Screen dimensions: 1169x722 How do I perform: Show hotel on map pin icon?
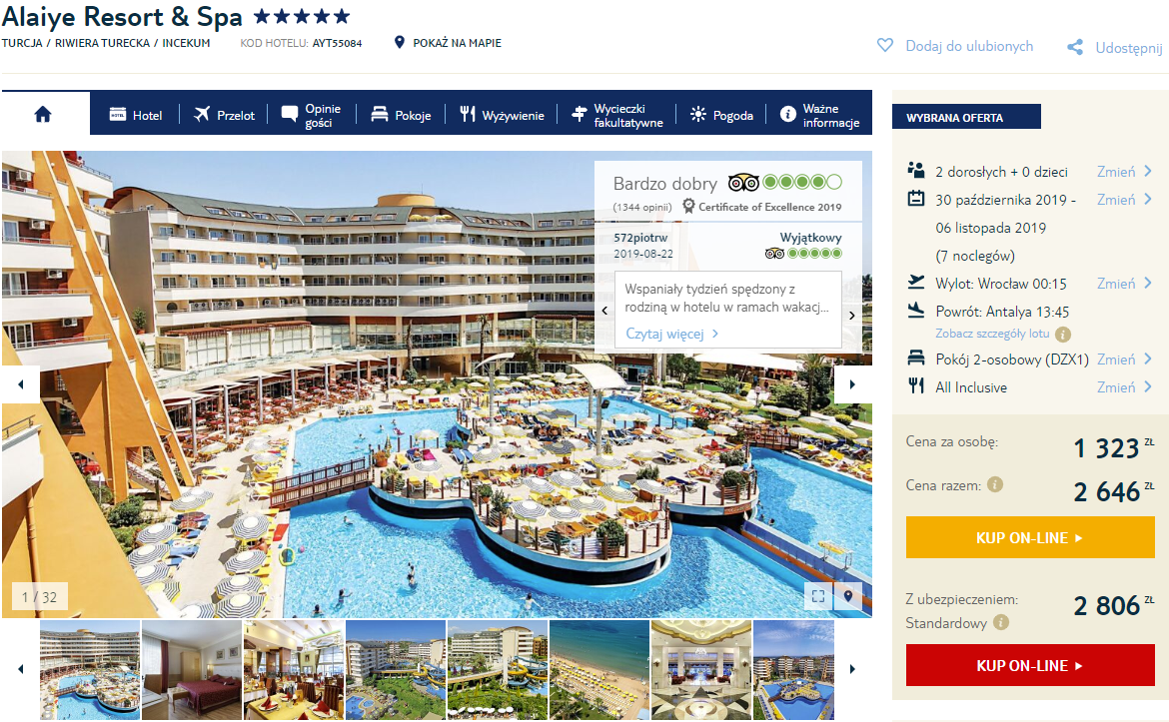pyautogui.click(x=399, y=43)
